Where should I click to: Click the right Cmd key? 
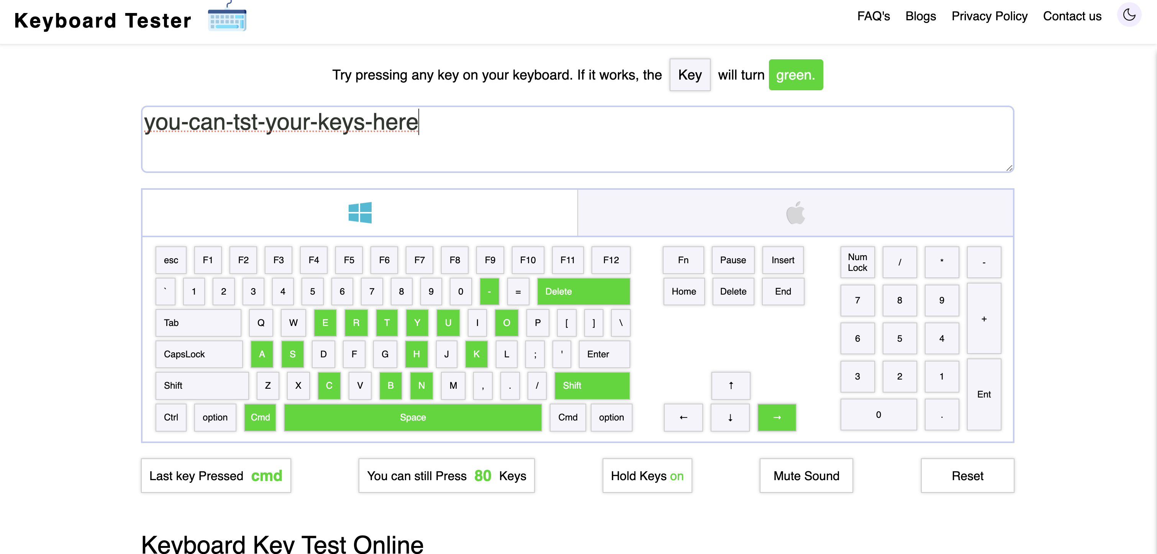click(x=568, y=418)
